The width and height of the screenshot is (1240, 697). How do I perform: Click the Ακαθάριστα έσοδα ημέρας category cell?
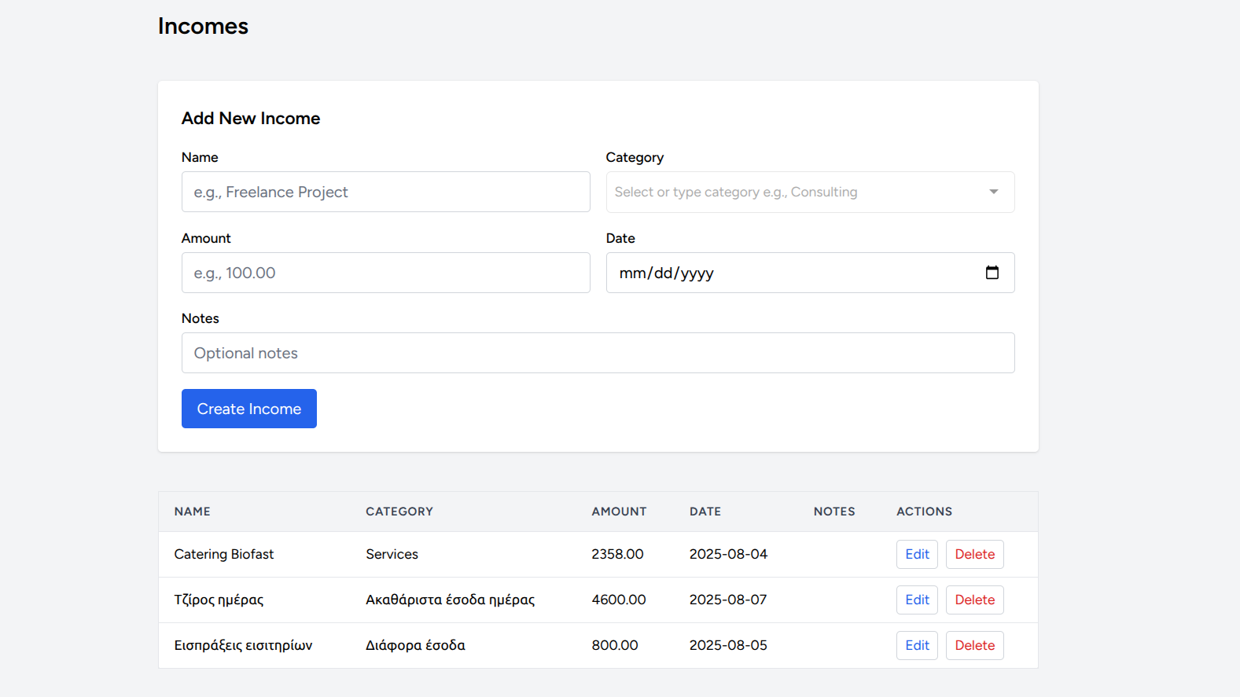[x=450, y=600]
